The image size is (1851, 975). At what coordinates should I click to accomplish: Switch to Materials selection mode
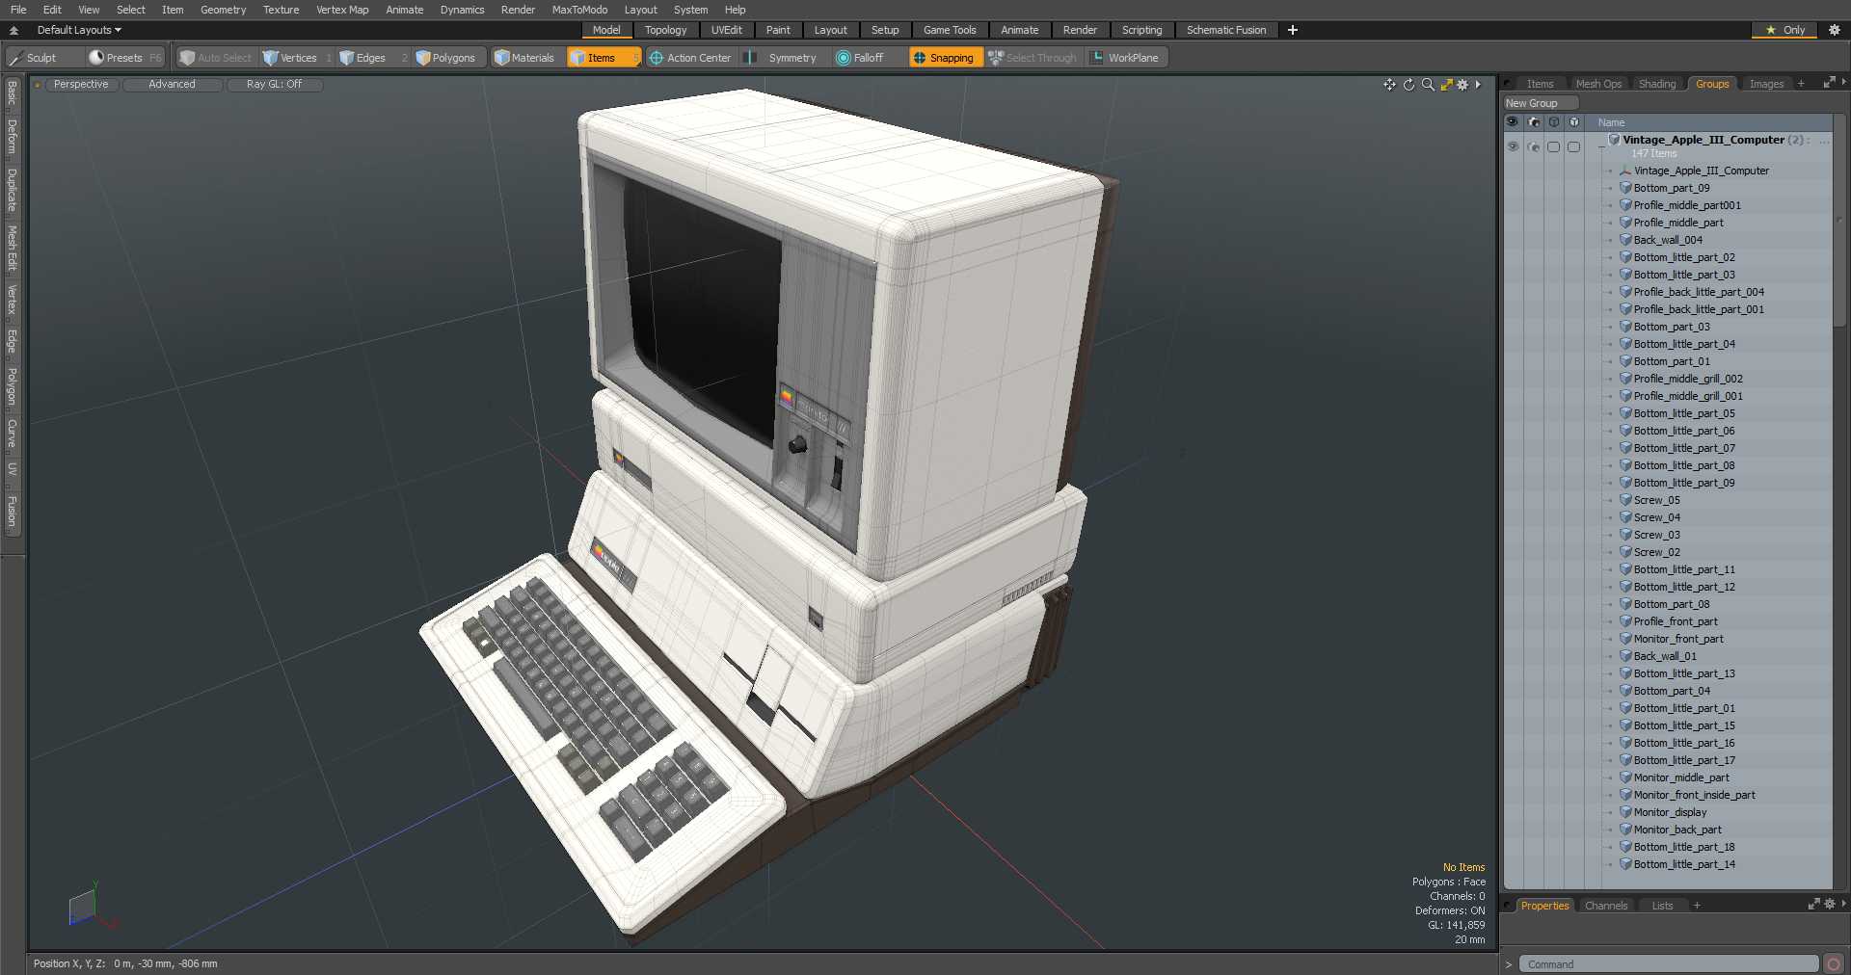(x=523, y=58)
